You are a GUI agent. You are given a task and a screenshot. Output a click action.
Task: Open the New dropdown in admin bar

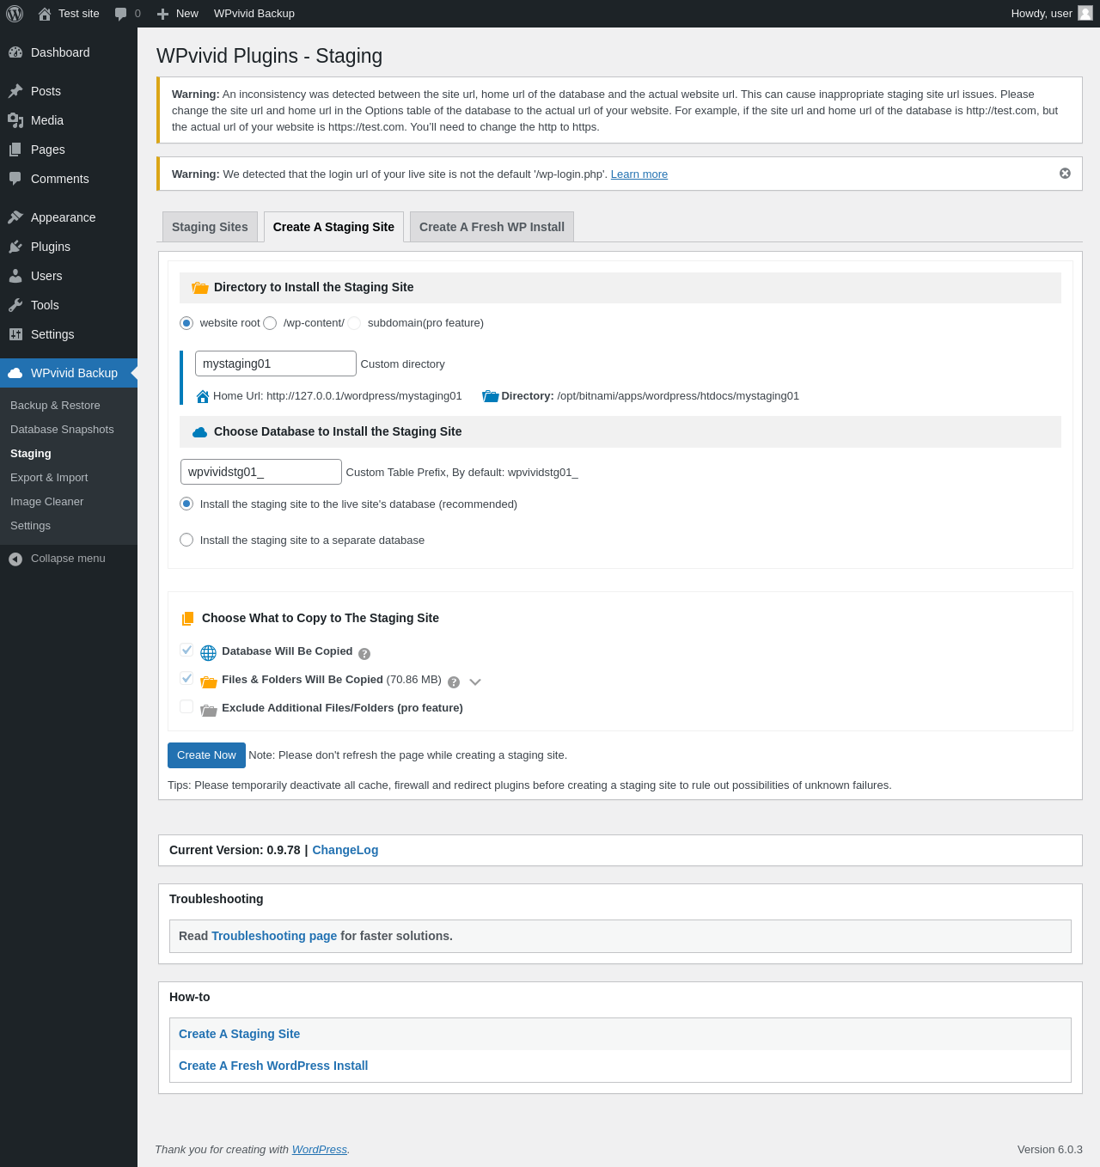178,14
